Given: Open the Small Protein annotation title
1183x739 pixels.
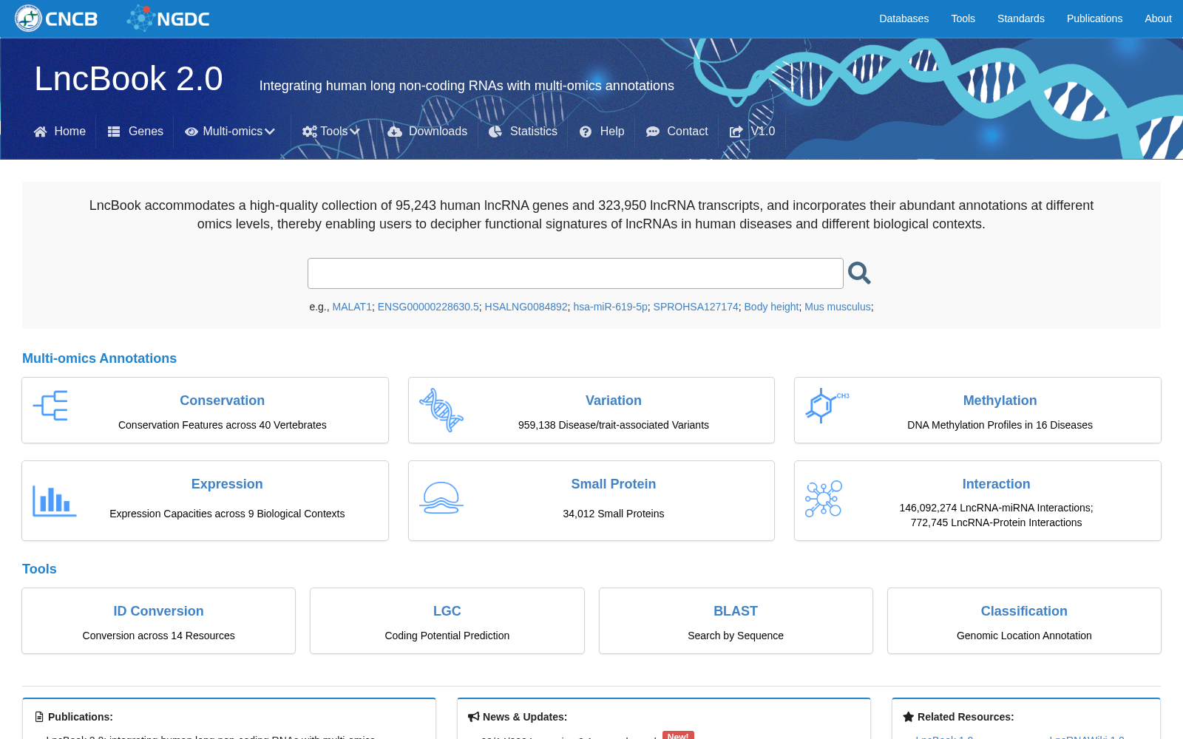Looking at the screenshot, I should 614,484.
